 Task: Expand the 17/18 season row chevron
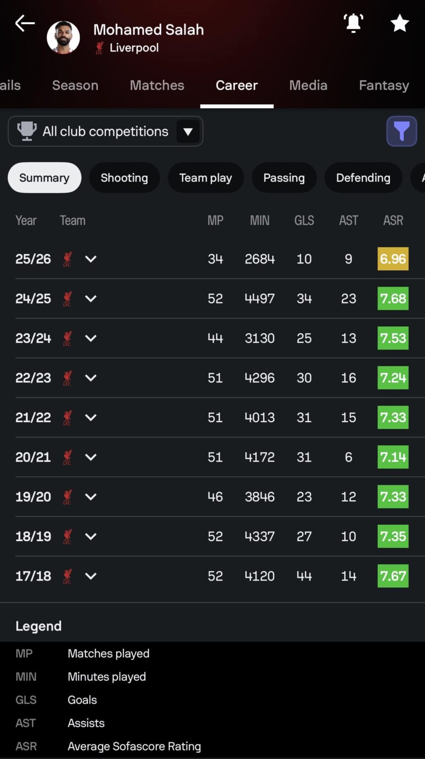91,576
